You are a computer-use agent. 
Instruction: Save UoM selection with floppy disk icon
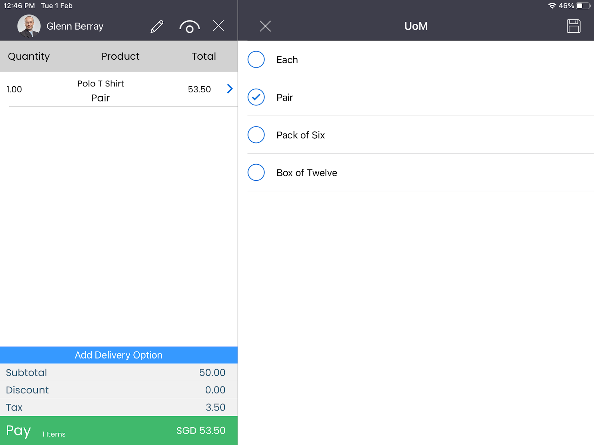(573, 26)
